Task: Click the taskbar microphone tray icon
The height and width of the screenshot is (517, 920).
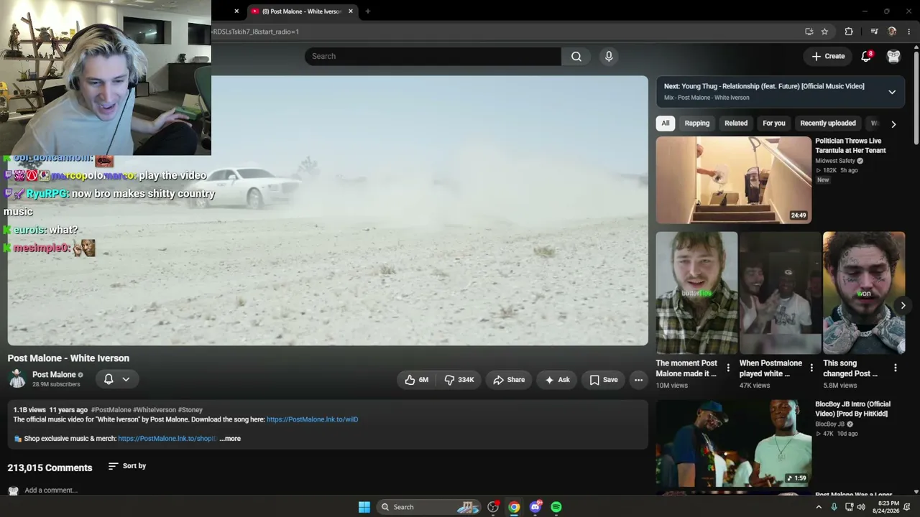Action: pyautogui.click(x=834, y=507)
